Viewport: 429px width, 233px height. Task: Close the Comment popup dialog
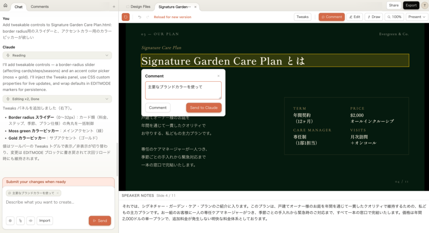[x=218, y=76]
